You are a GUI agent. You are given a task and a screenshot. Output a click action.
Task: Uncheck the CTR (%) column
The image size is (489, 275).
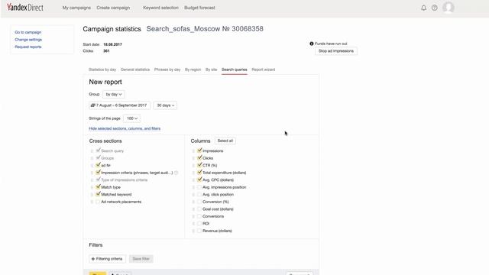click(x=199, y=165)
